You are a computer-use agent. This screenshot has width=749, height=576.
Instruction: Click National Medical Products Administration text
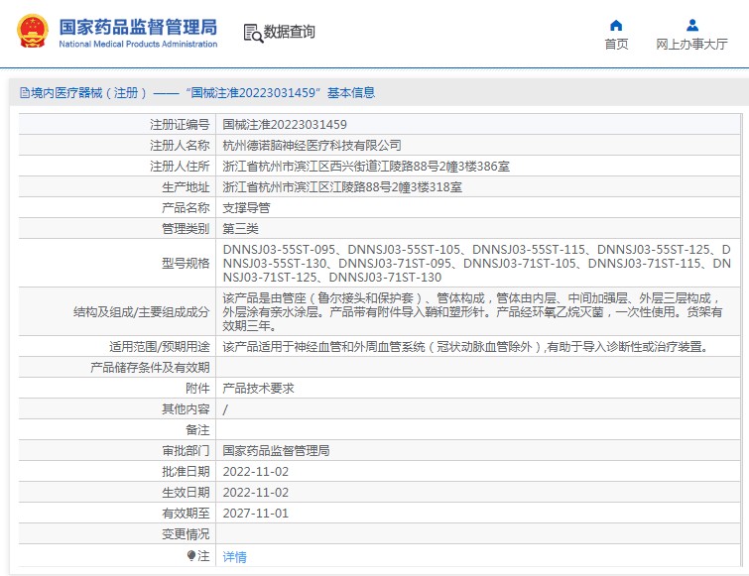click(x=138, y=44)
